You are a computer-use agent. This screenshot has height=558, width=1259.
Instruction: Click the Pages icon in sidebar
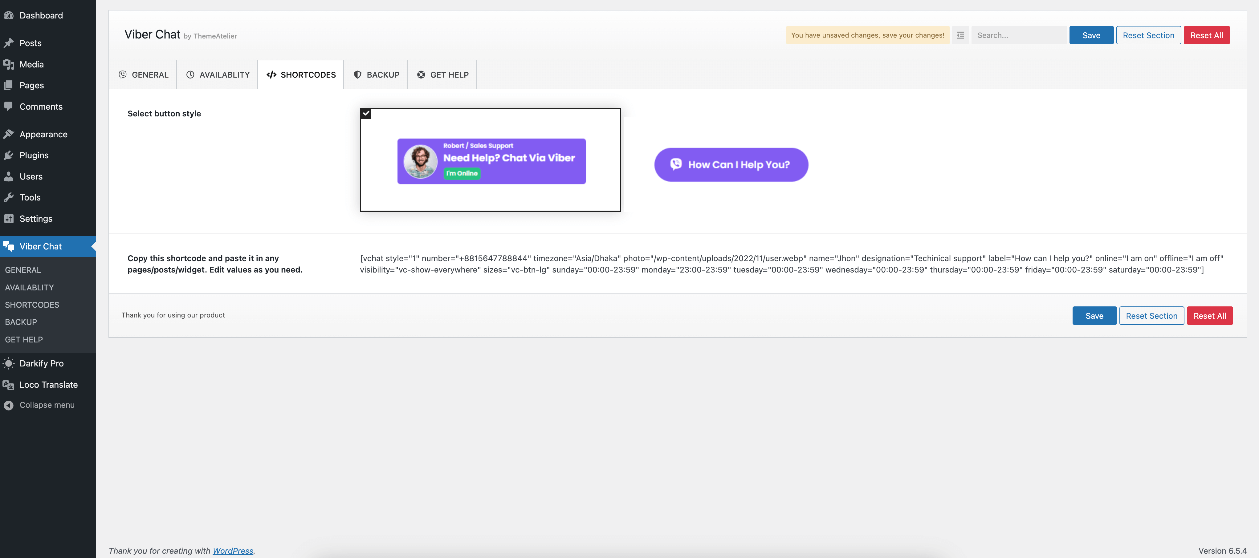tap(8, 85)
